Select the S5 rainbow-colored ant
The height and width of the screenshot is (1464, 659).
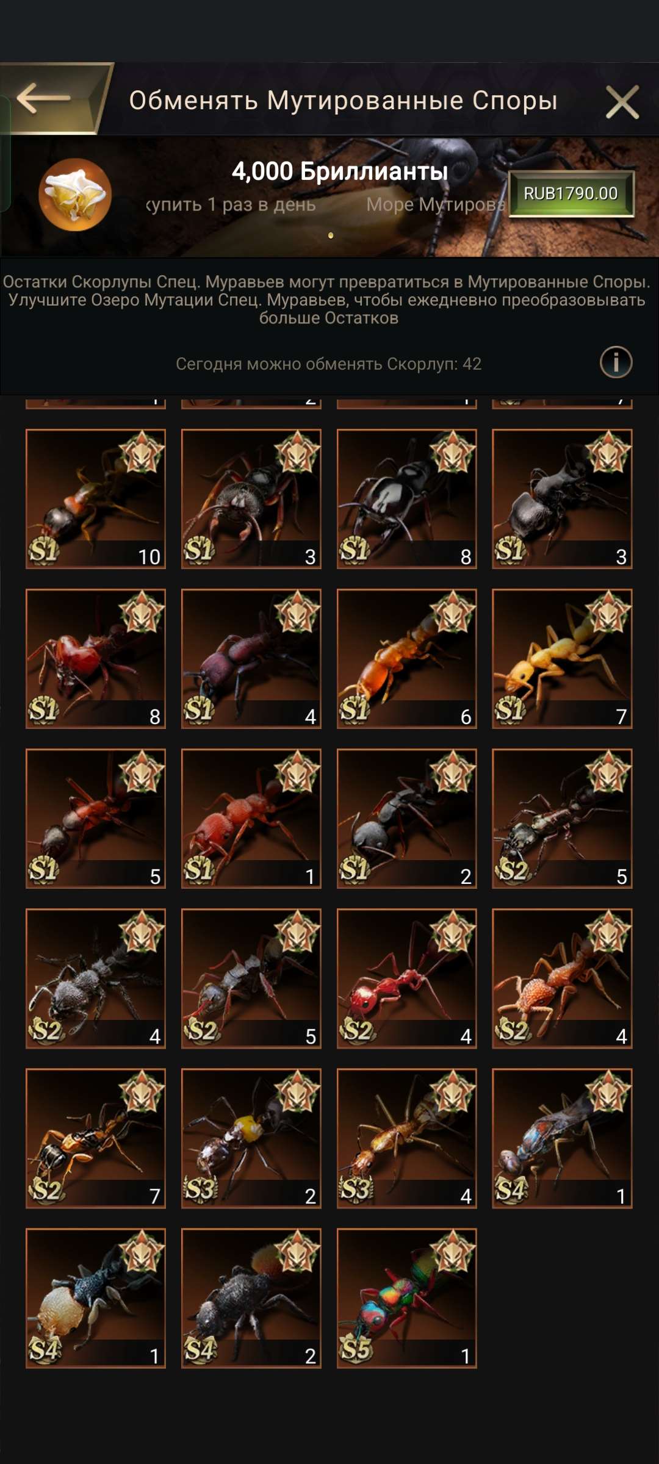tap(407, 1298)
